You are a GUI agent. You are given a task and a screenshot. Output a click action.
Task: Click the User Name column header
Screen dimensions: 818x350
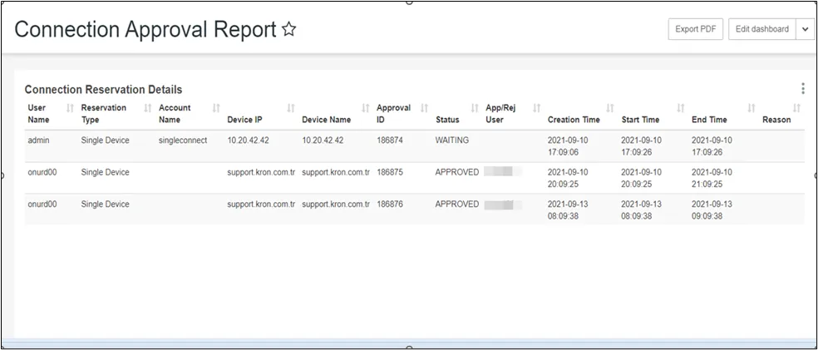point(38,114)
